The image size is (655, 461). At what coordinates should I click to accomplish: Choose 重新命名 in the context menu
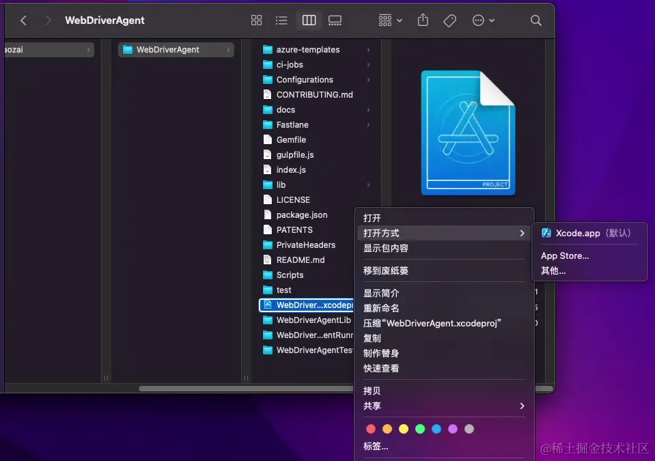coord(444,308)
